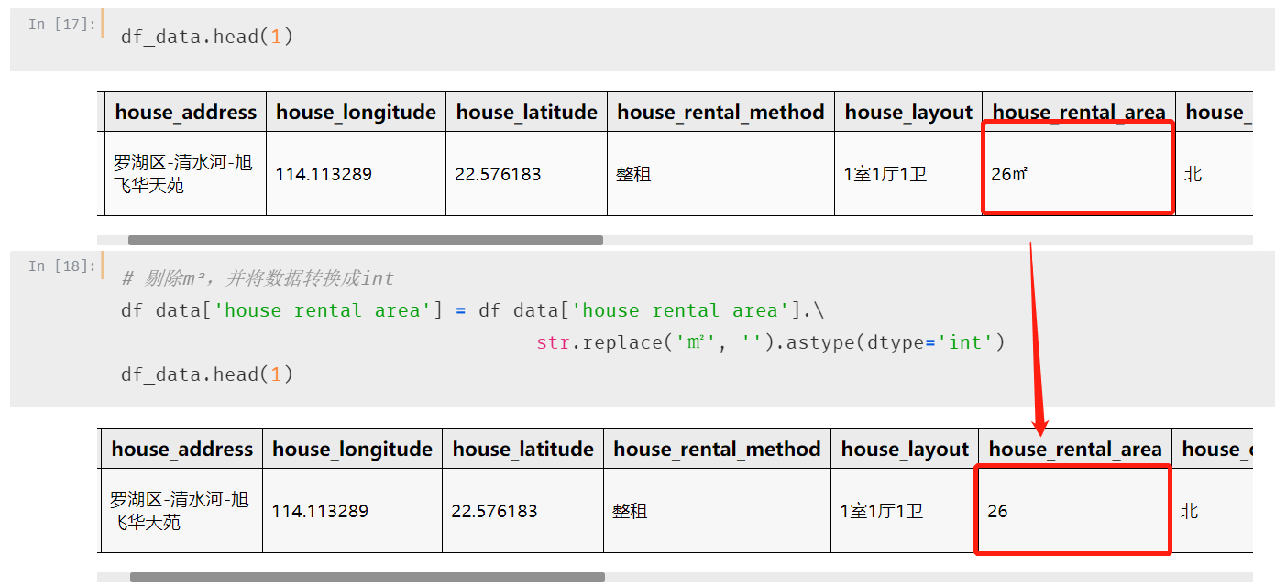Click house_address header in the first output table
Screen dimensions: 1275x586
tap(186, 113)
